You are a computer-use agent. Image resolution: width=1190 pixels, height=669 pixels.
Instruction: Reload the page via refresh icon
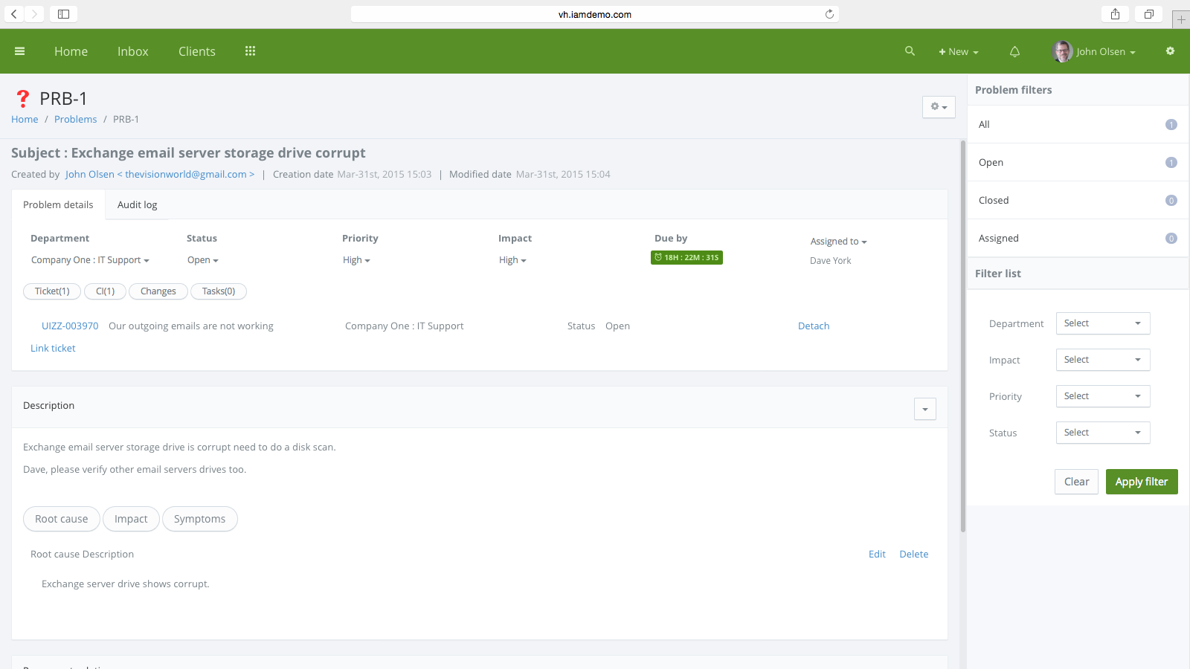(829, 14)
